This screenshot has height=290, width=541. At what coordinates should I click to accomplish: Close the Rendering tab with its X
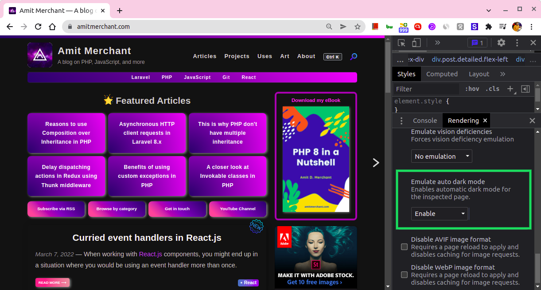(x=485, y=121)
